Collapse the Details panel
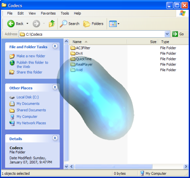This screenshot has width=190, height=178. 55,138
